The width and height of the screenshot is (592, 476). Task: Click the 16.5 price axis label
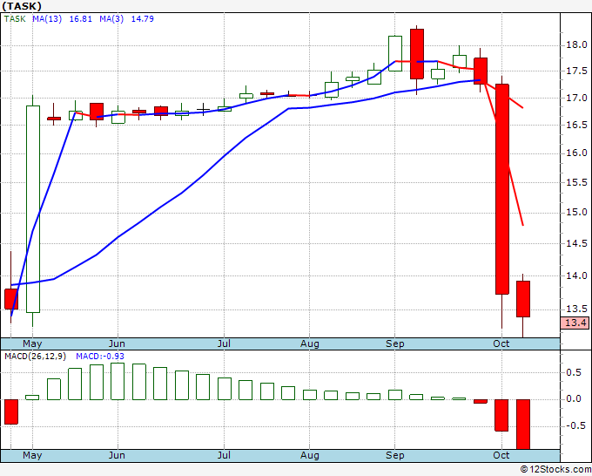[x=576, y=125]
